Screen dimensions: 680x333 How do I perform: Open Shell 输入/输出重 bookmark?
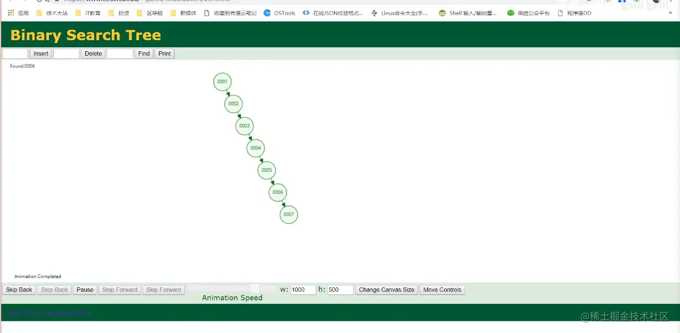pos(468,13)
